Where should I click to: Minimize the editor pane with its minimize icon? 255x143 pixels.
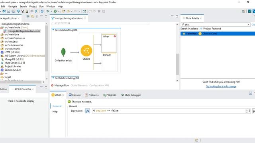[x=172, y=16]
